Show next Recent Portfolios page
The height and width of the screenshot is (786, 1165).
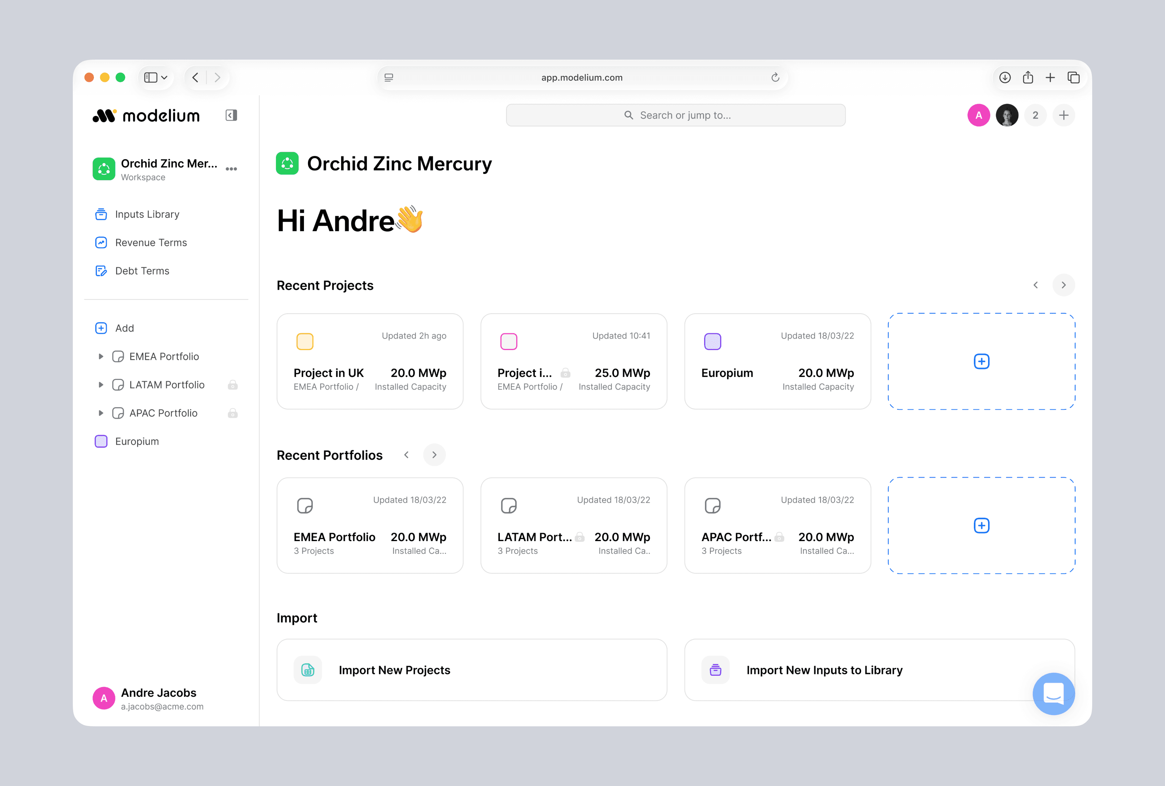pyautogui.click(x=434, y=455)
